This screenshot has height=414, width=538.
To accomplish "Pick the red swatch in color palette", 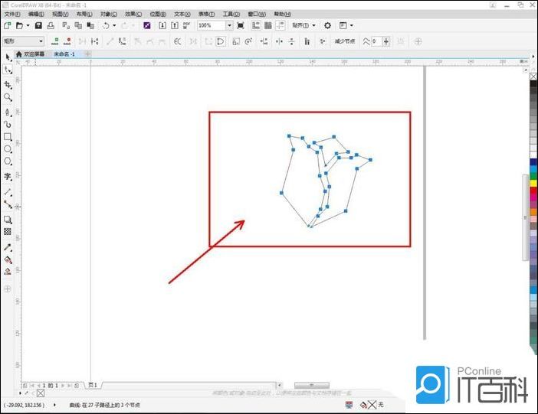I will pos(533,191).
